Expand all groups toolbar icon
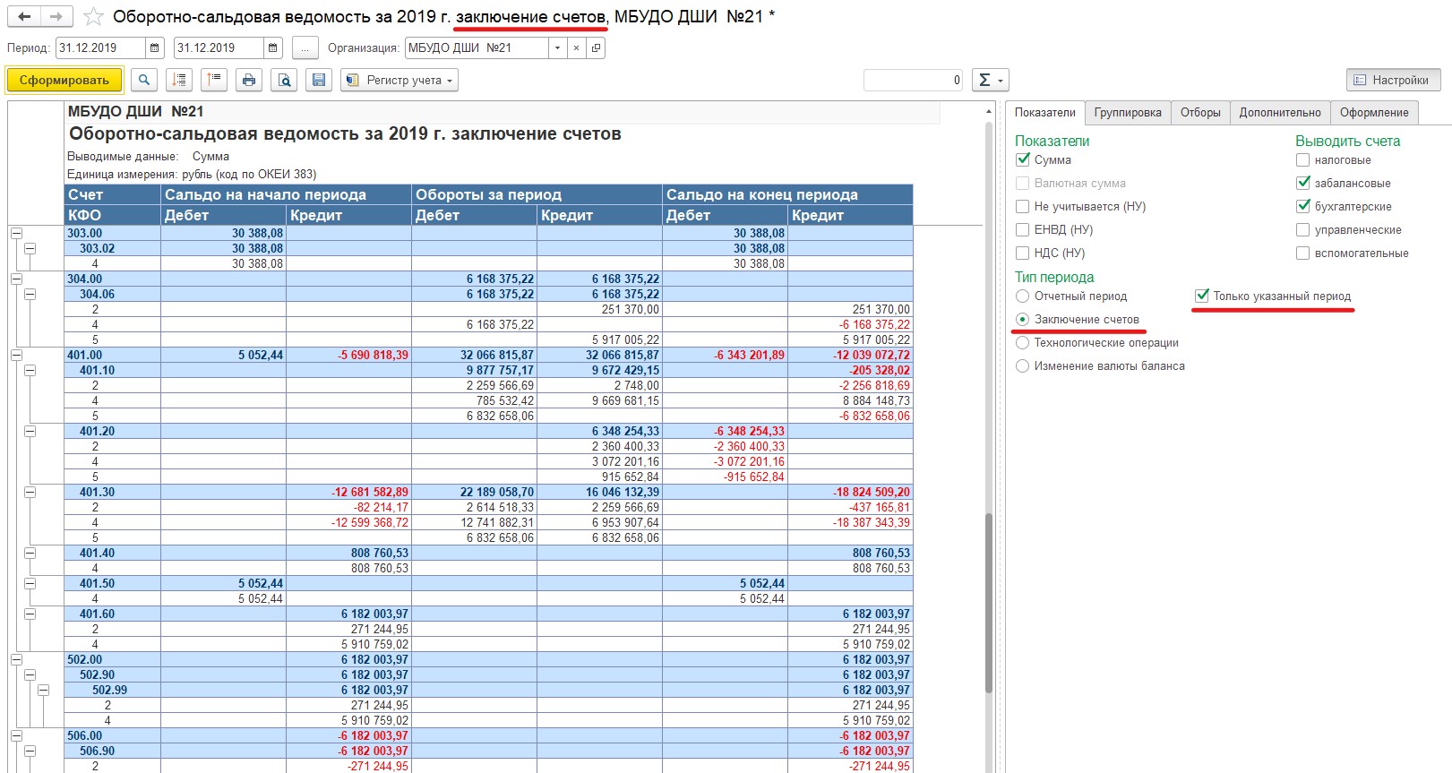 click(179, 81)
